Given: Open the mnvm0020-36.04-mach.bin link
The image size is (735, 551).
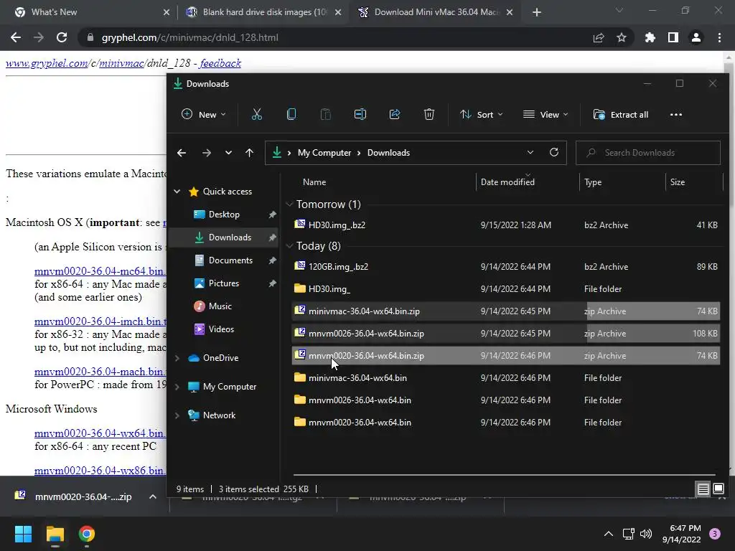Looking at the screenshot, I should point(100,372).
